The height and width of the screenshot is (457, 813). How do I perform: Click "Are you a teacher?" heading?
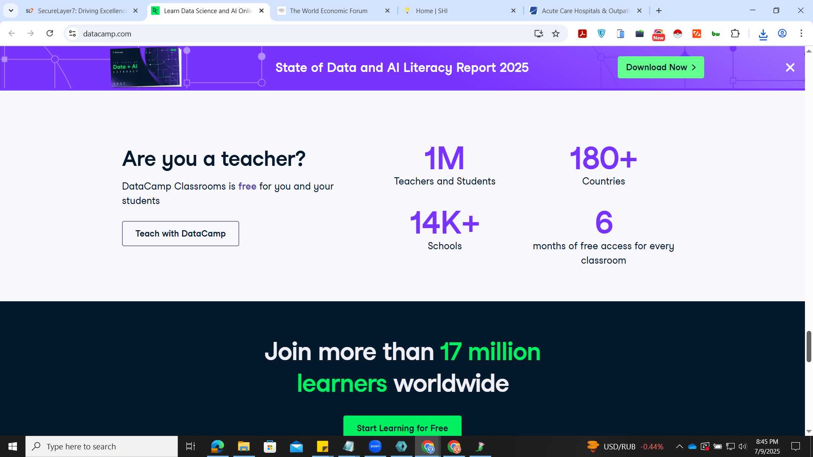(x=214, y=159)
